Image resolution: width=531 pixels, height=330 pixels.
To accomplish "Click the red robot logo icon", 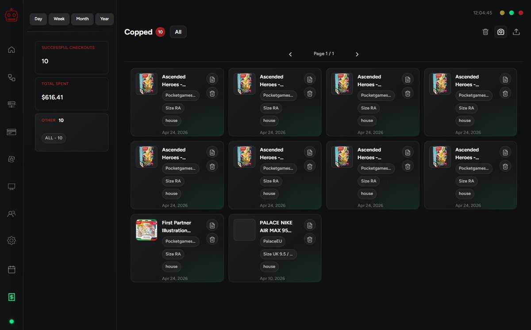I will click(12, 15).
